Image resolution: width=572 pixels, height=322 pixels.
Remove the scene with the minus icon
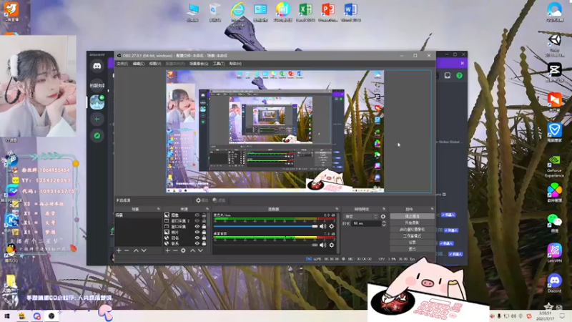pyautogui.click(x=127, y=250)
